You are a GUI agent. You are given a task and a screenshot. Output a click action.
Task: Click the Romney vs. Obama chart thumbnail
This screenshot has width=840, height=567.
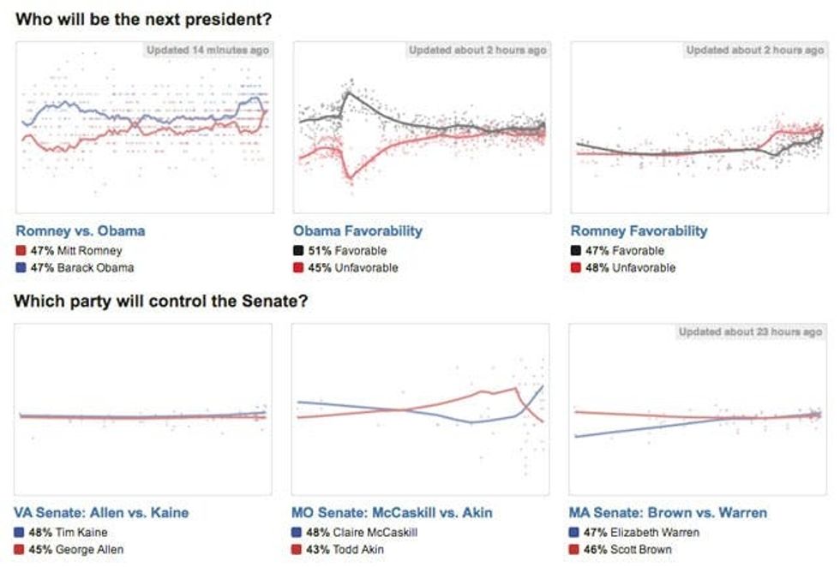(144, 127)
